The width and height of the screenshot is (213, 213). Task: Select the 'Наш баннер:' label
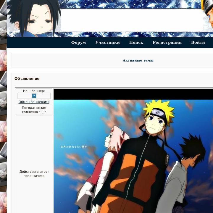tap(34, 91)
